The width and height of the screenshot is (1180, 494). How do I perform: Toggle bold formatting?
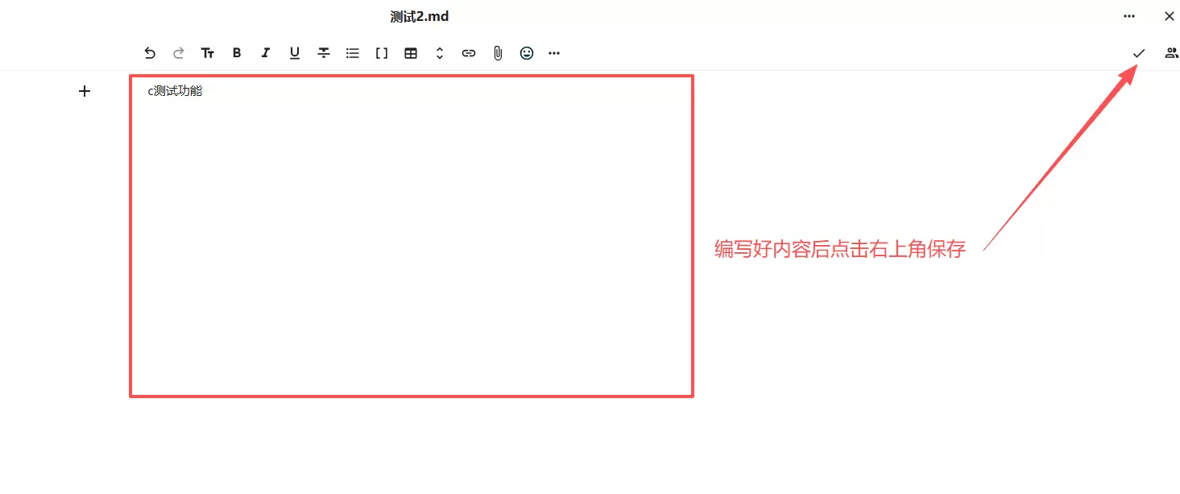[x=237, y=53]
